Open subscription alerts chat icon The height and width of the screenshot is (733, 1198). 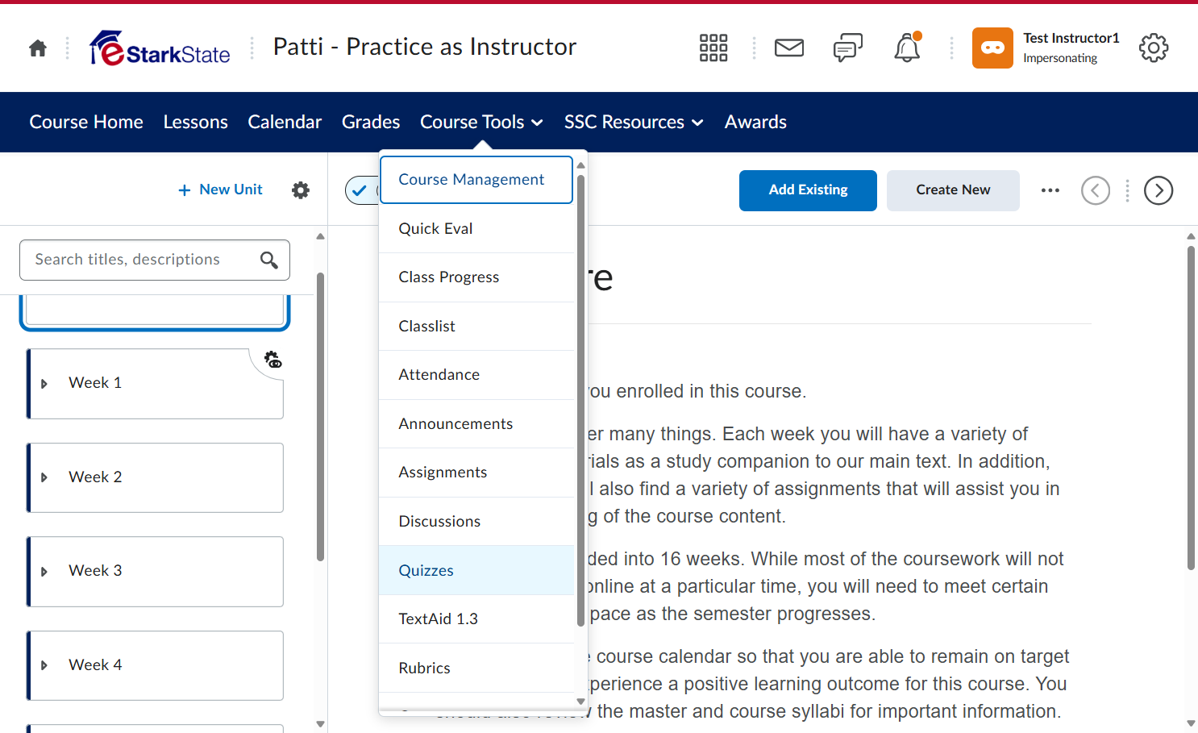click(x=848, y=48)
